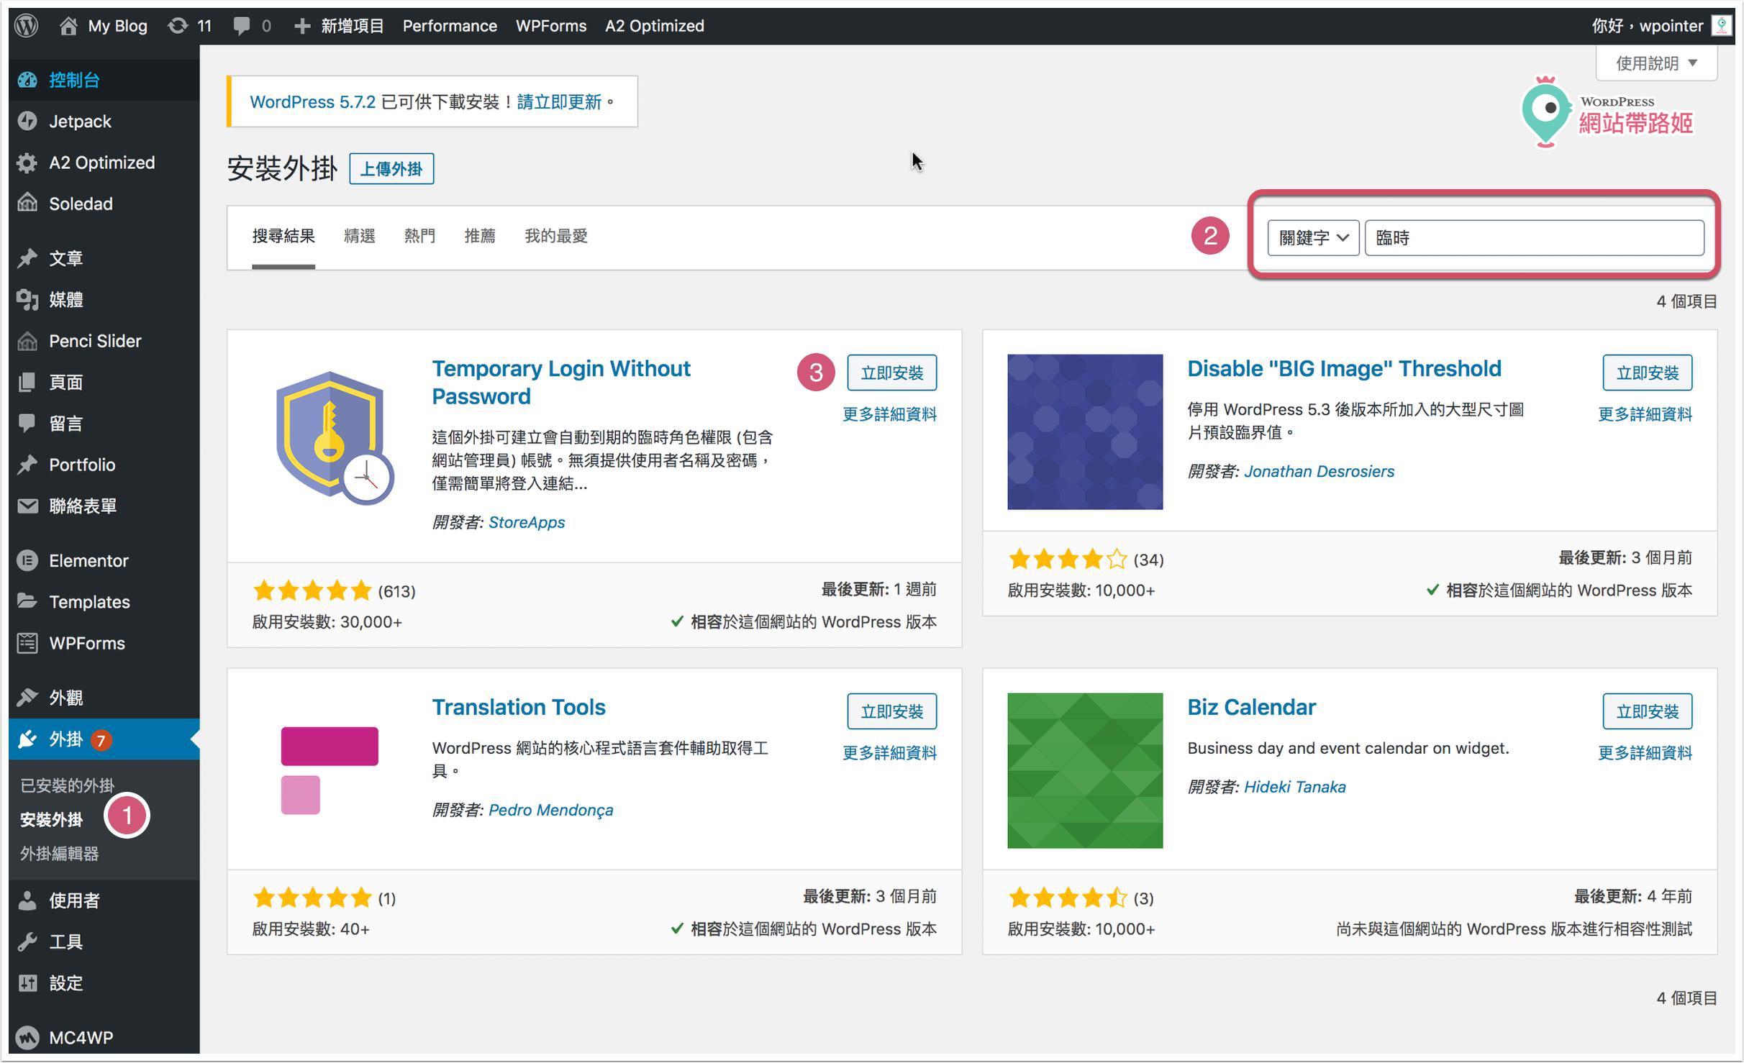
Task: Click the Translation Tools pink thumbnail
Action: (x=330, y=770)
